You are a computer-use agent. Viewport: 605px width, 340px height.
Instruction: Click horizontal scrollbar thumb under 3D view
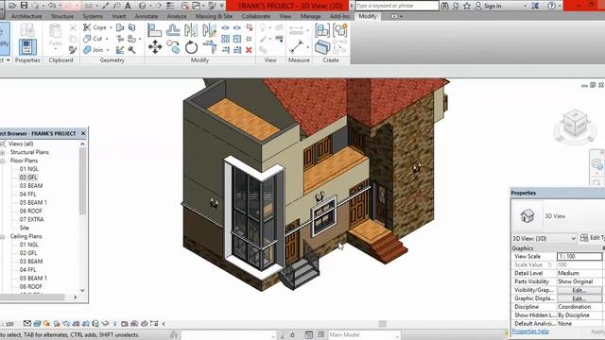382,324
